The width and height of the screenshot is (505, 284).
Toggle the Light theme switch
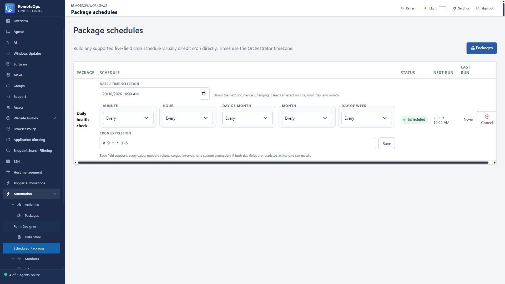[x=443, y=8]
